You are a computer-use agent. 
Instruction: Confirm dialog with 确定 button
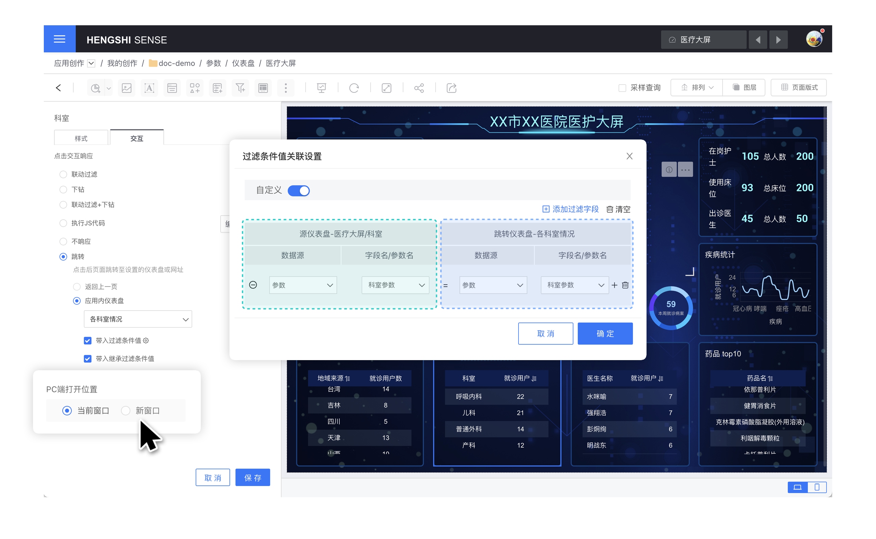click(x=605, y=334)
